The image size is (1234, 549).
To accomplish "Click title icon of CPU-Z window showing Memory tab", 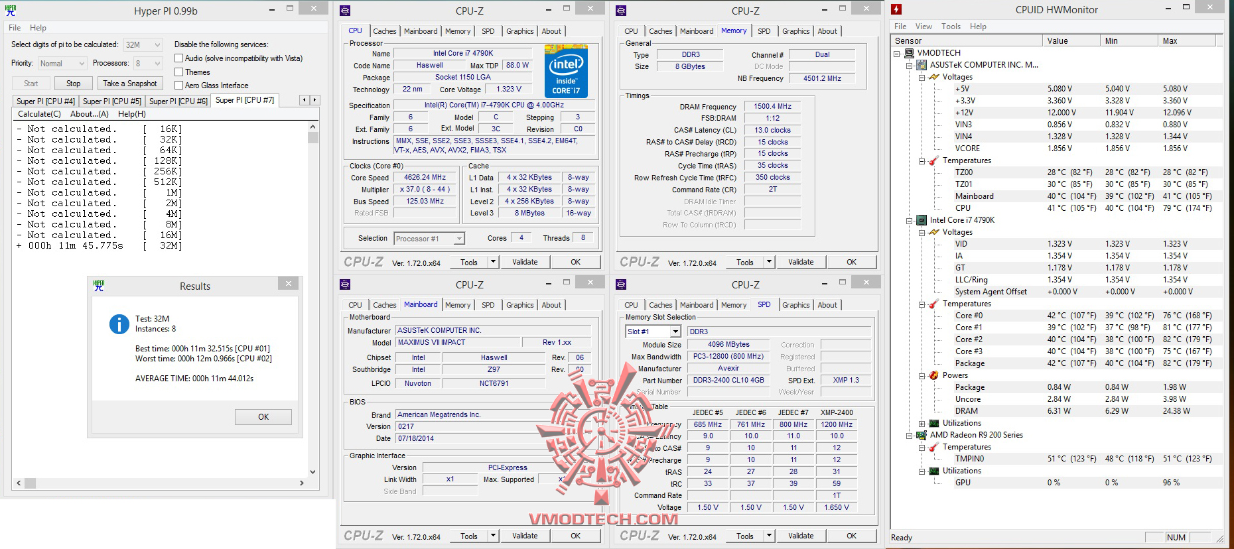I will [x=621, y=10].
